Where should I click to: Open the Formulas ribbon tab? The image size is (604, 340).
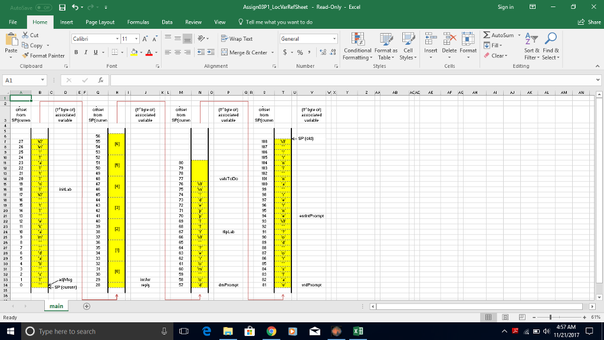pyautogui.click(x=137, y=22)
